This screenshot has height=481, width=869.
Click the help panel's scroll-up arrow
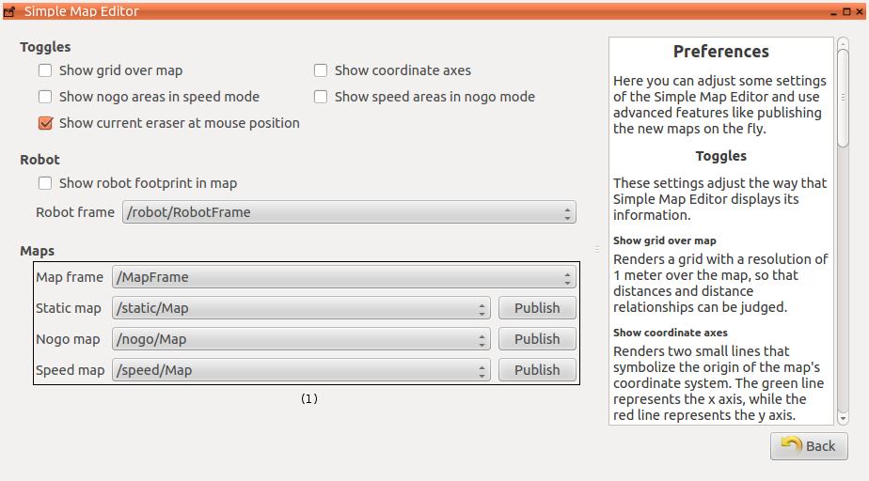pos(843,42)
